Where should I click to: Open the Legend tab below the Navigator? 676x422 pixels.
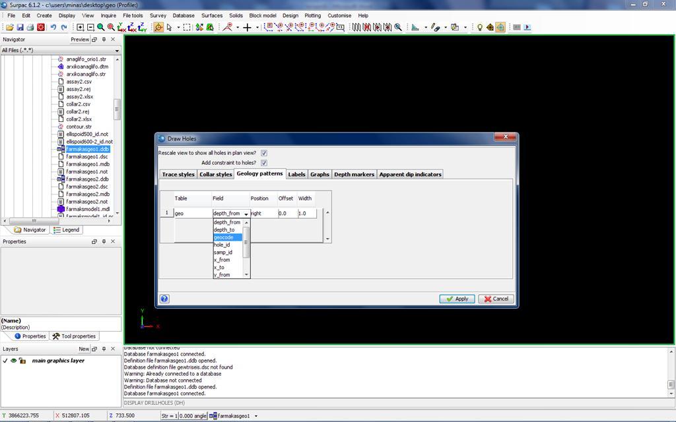[x=67, y=230]
